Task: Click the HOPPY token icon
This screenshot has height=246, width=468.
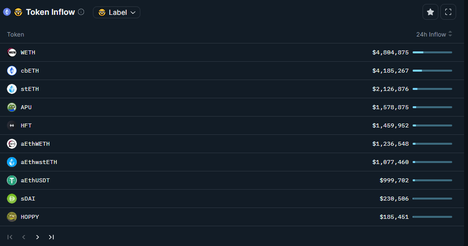Action: (12, 217)
